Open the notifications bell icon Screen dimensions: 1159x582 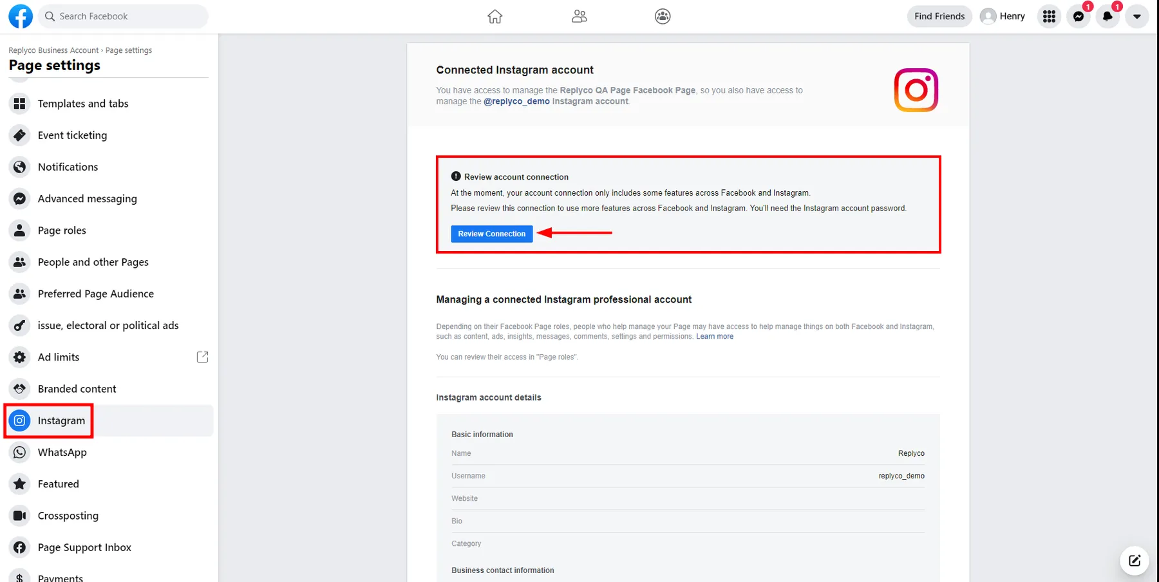tap(1107, 16)
